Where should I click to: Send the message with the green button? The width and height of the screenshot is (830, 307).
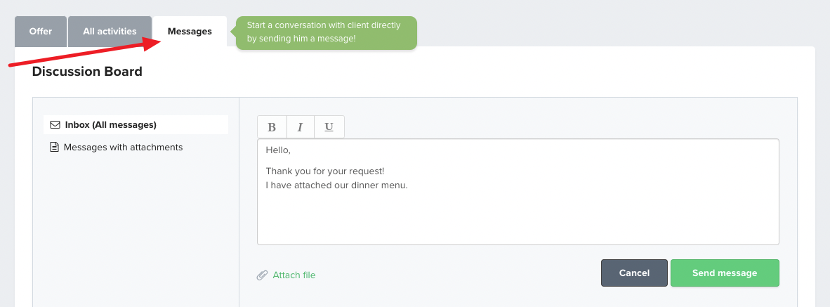(725, 273)
